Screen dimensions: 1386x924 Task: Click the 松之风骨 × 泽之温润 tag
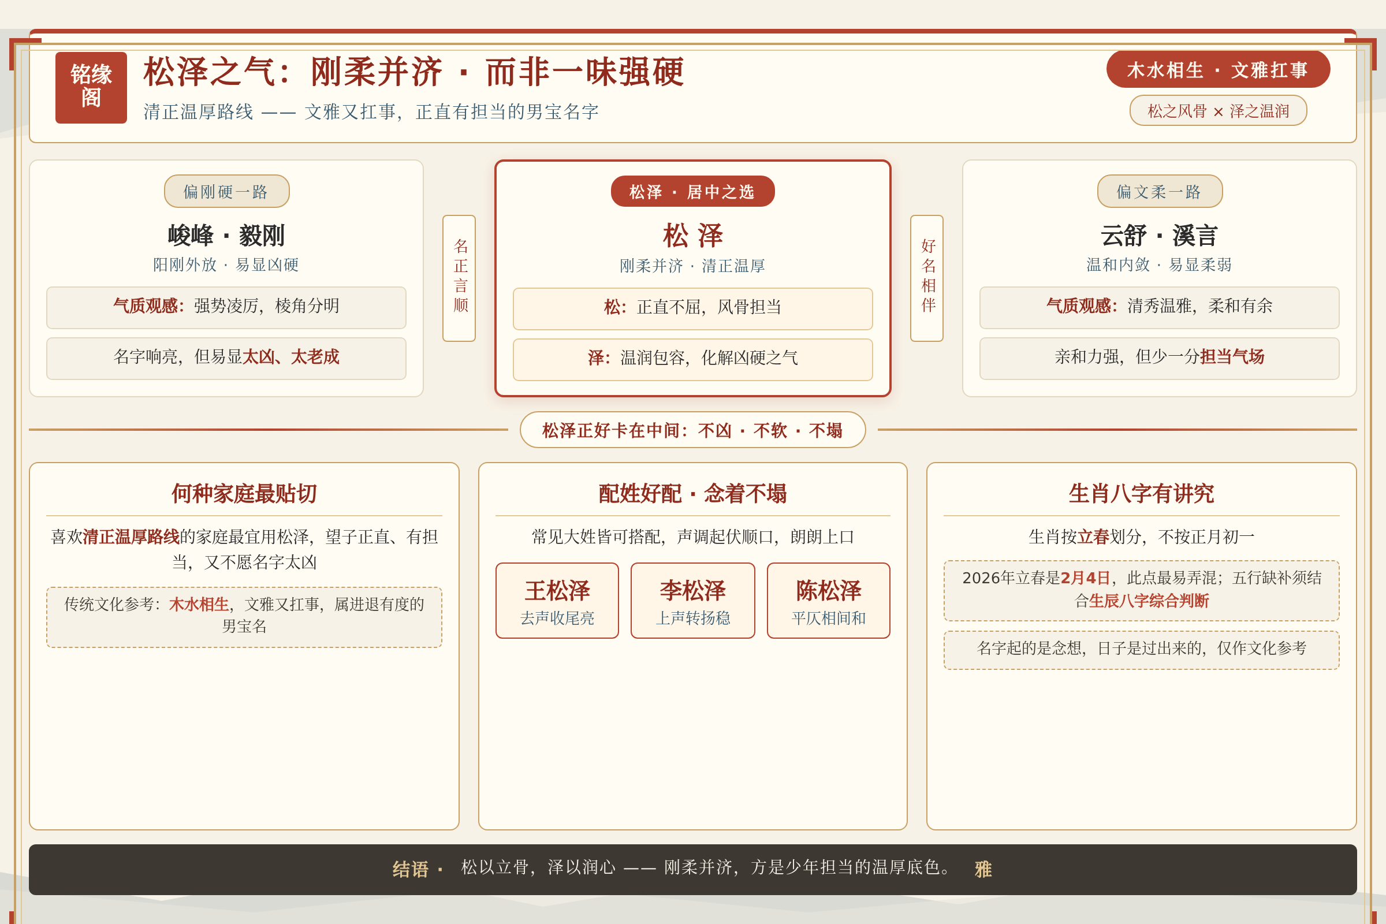1217,110
